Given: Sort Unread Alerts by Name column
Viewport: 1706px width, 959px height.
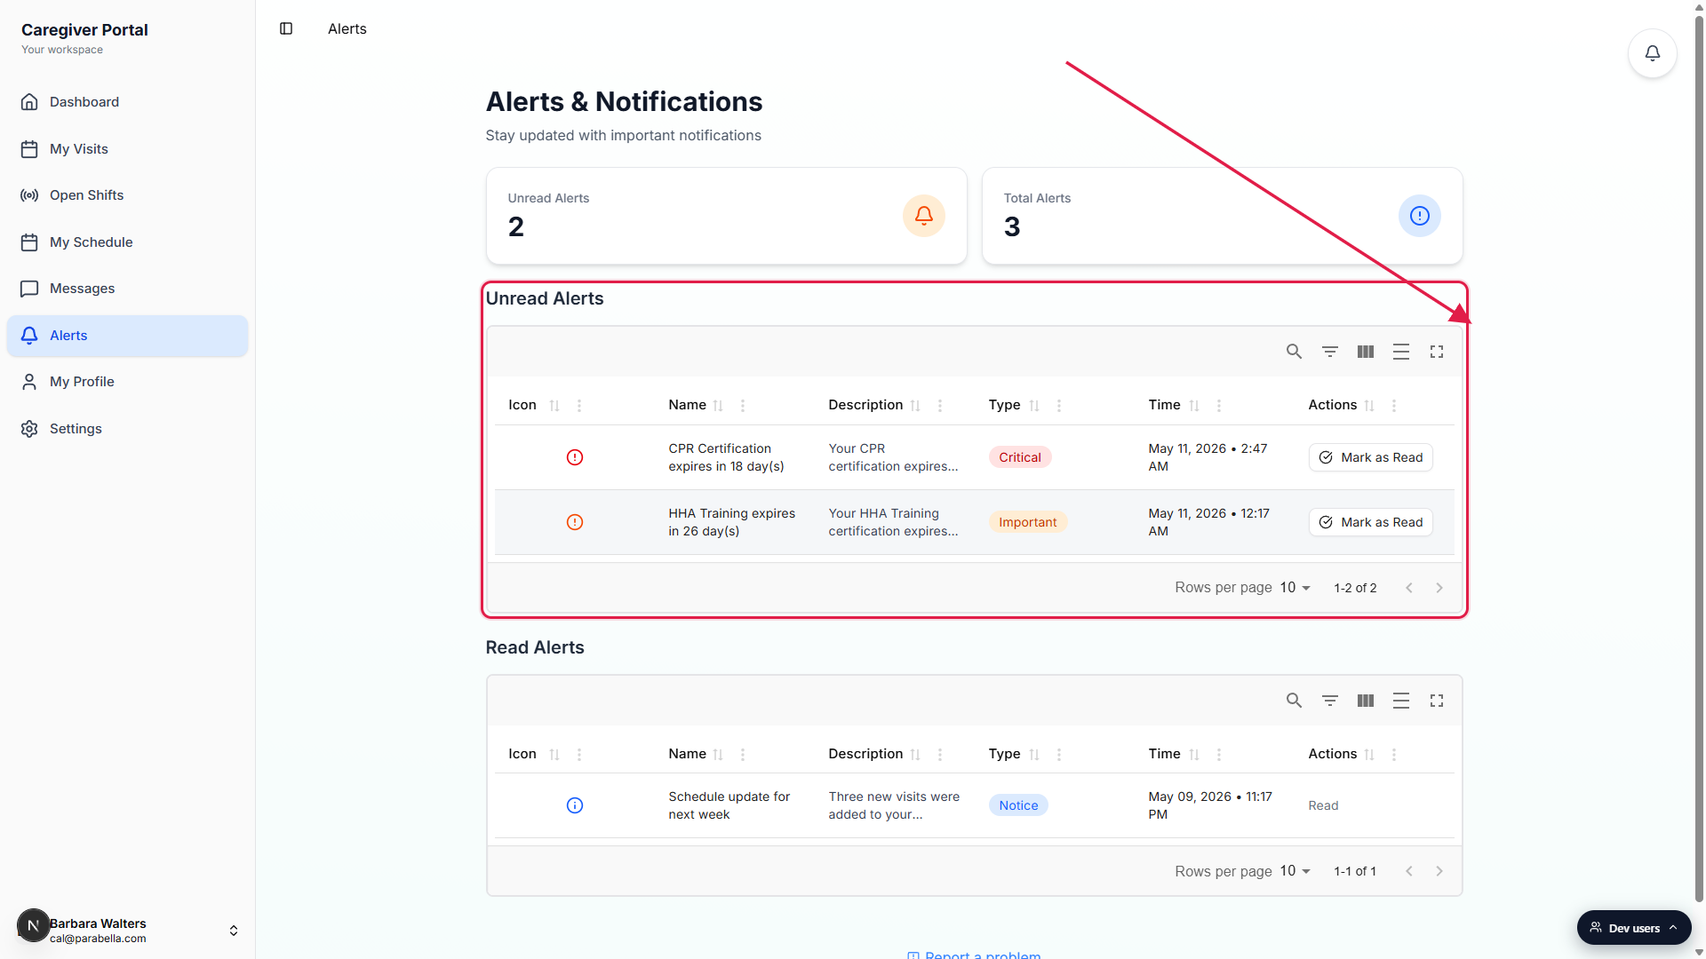Looking at the screenshot, I should tap(718, 406).
